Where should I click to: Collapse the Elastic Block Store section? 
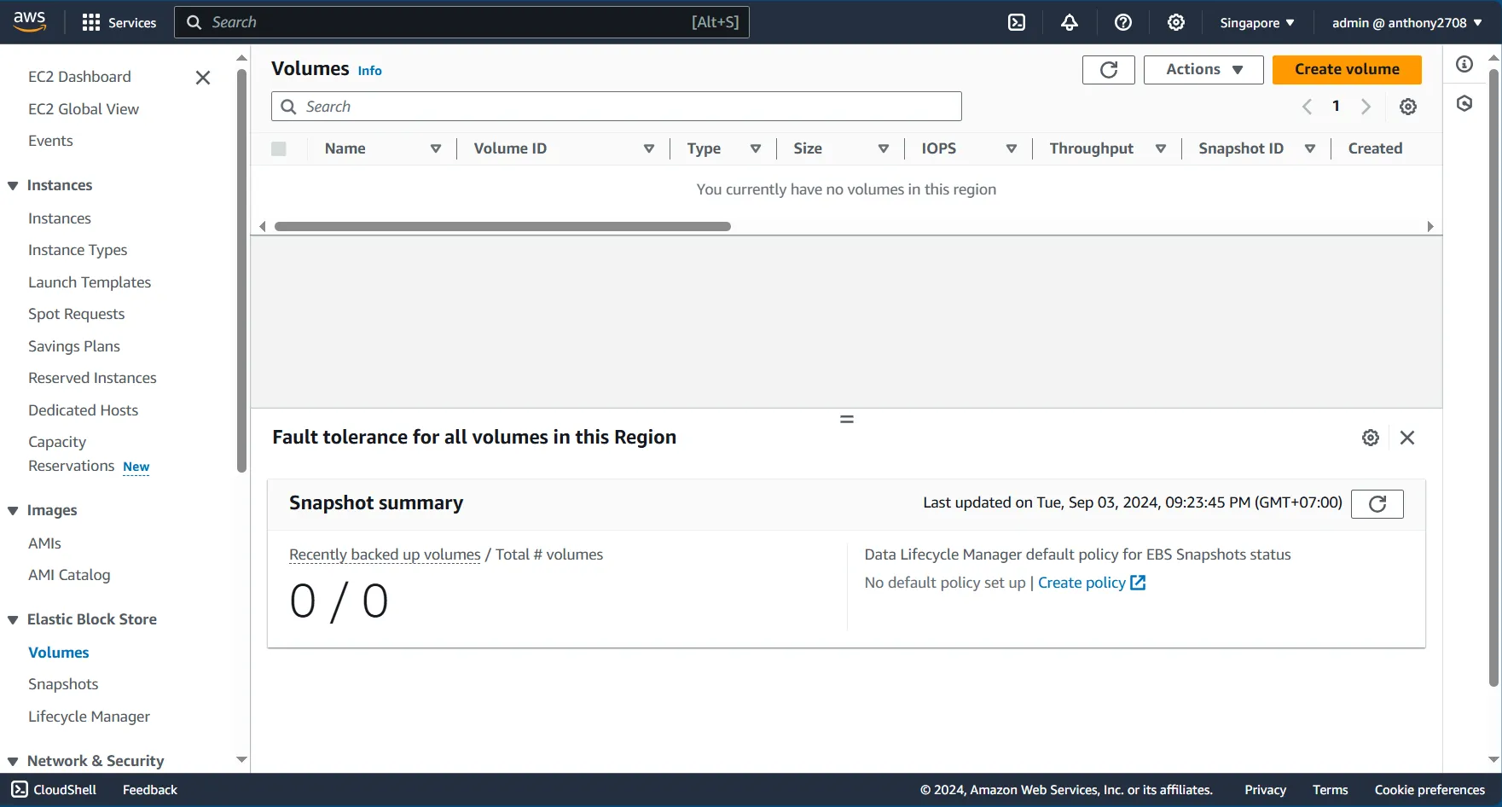coord(13,620)
